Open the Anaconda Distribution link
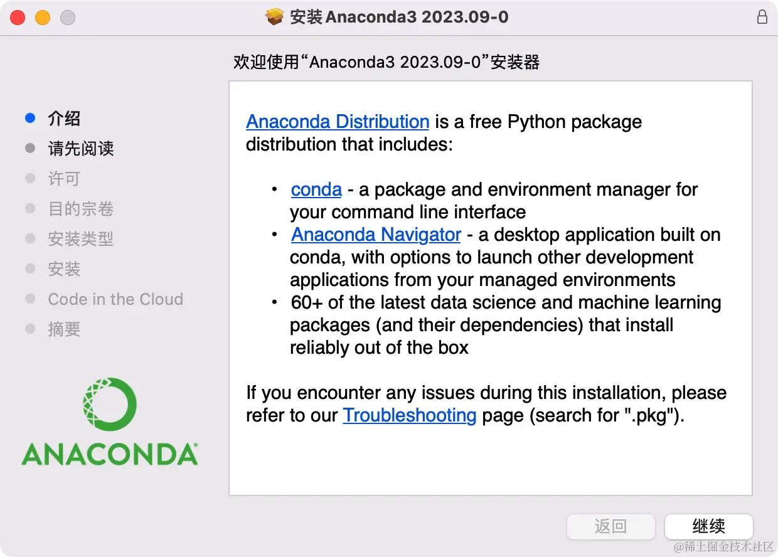The width and height of the screenshot is (778, 557). [x=338, y=121]
